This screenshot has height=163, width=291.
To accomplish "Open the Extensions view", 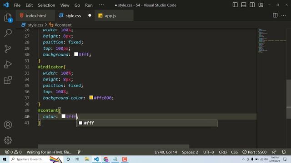I will (8, 80).
